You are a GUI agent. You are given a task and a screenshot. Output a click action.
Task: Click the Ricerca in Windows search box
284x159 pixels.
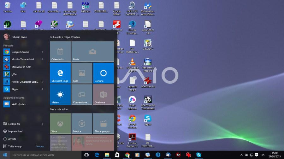coord(46,155)
